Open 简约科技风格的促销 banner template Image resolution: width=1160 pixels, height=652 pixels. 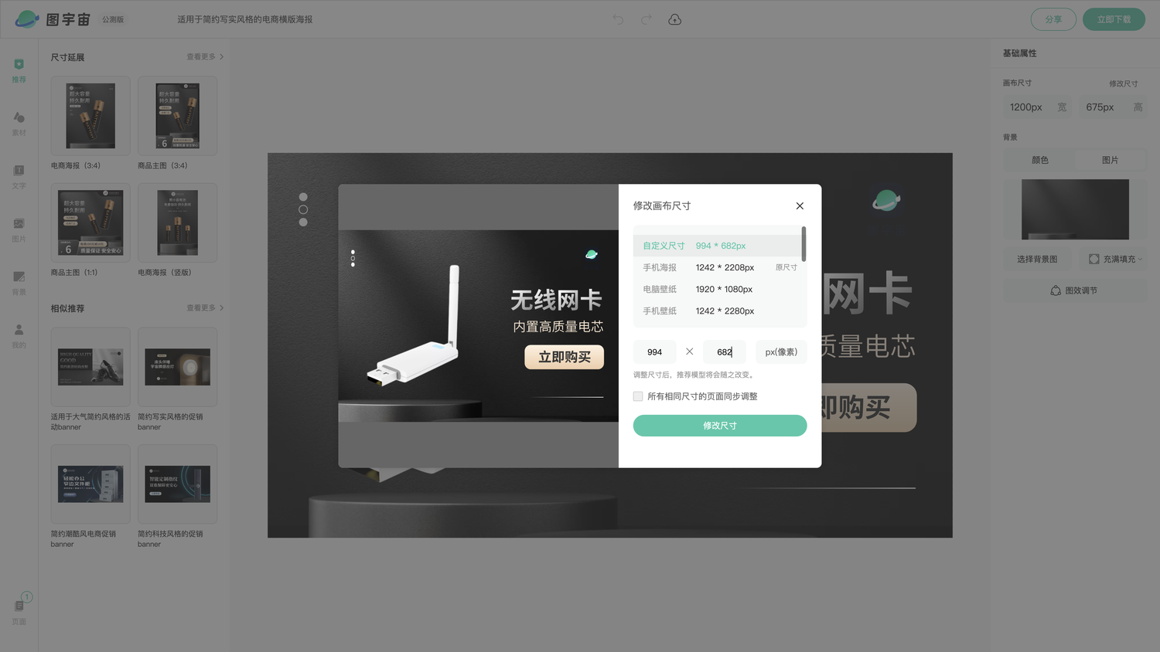[x=177, y=484]
